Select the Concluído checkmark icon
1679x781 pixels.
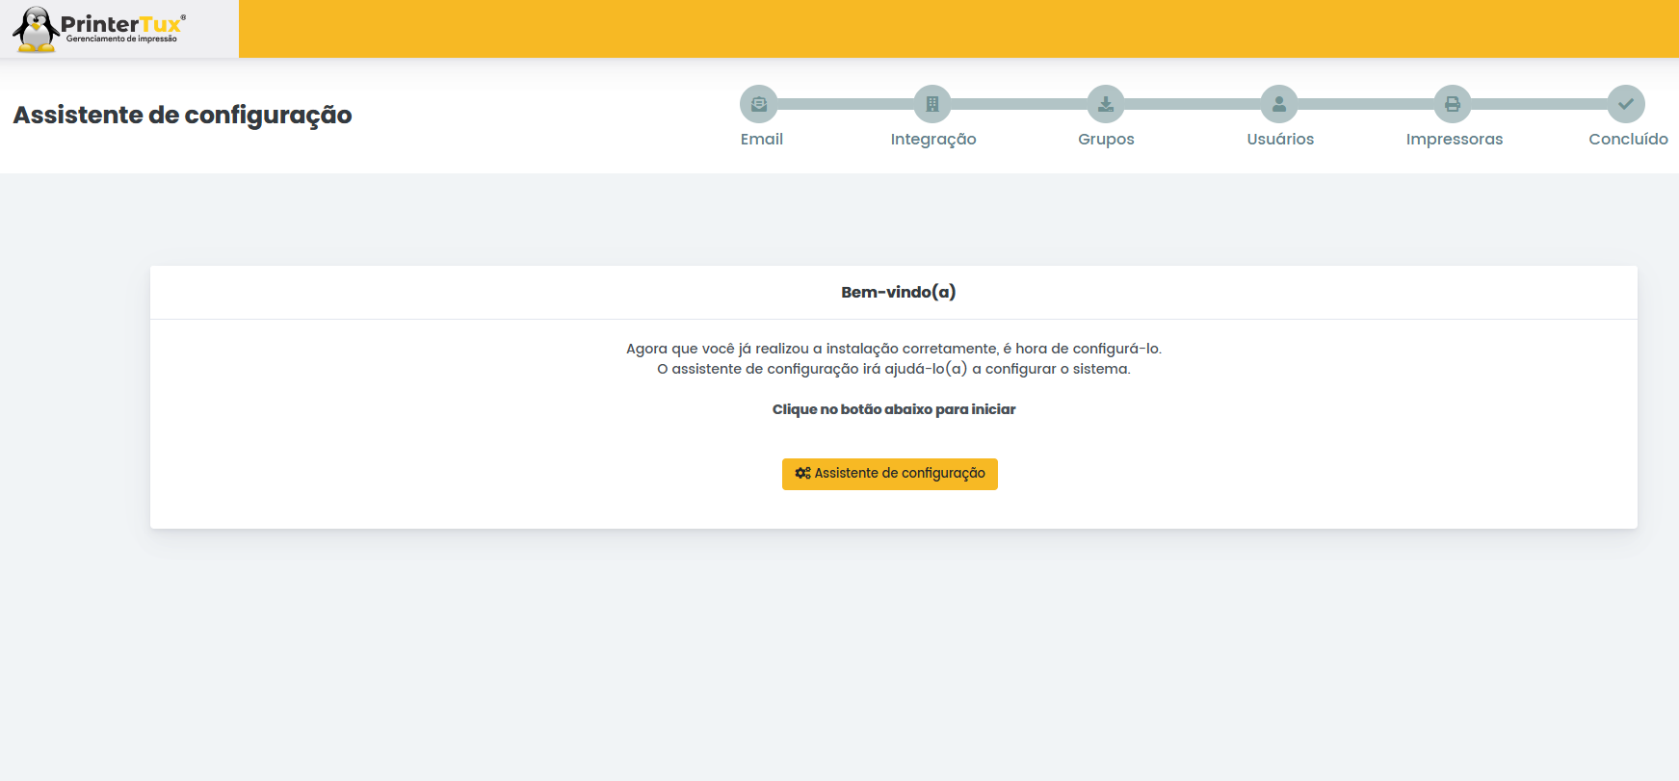[1626, 104]
